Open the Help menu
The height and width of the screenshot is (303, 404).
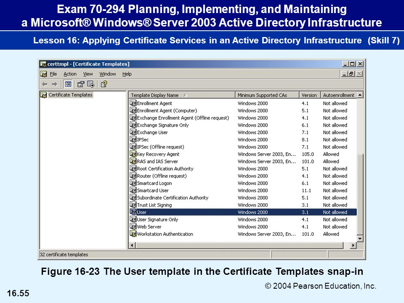pyautogui.click(x=127, y=74)
